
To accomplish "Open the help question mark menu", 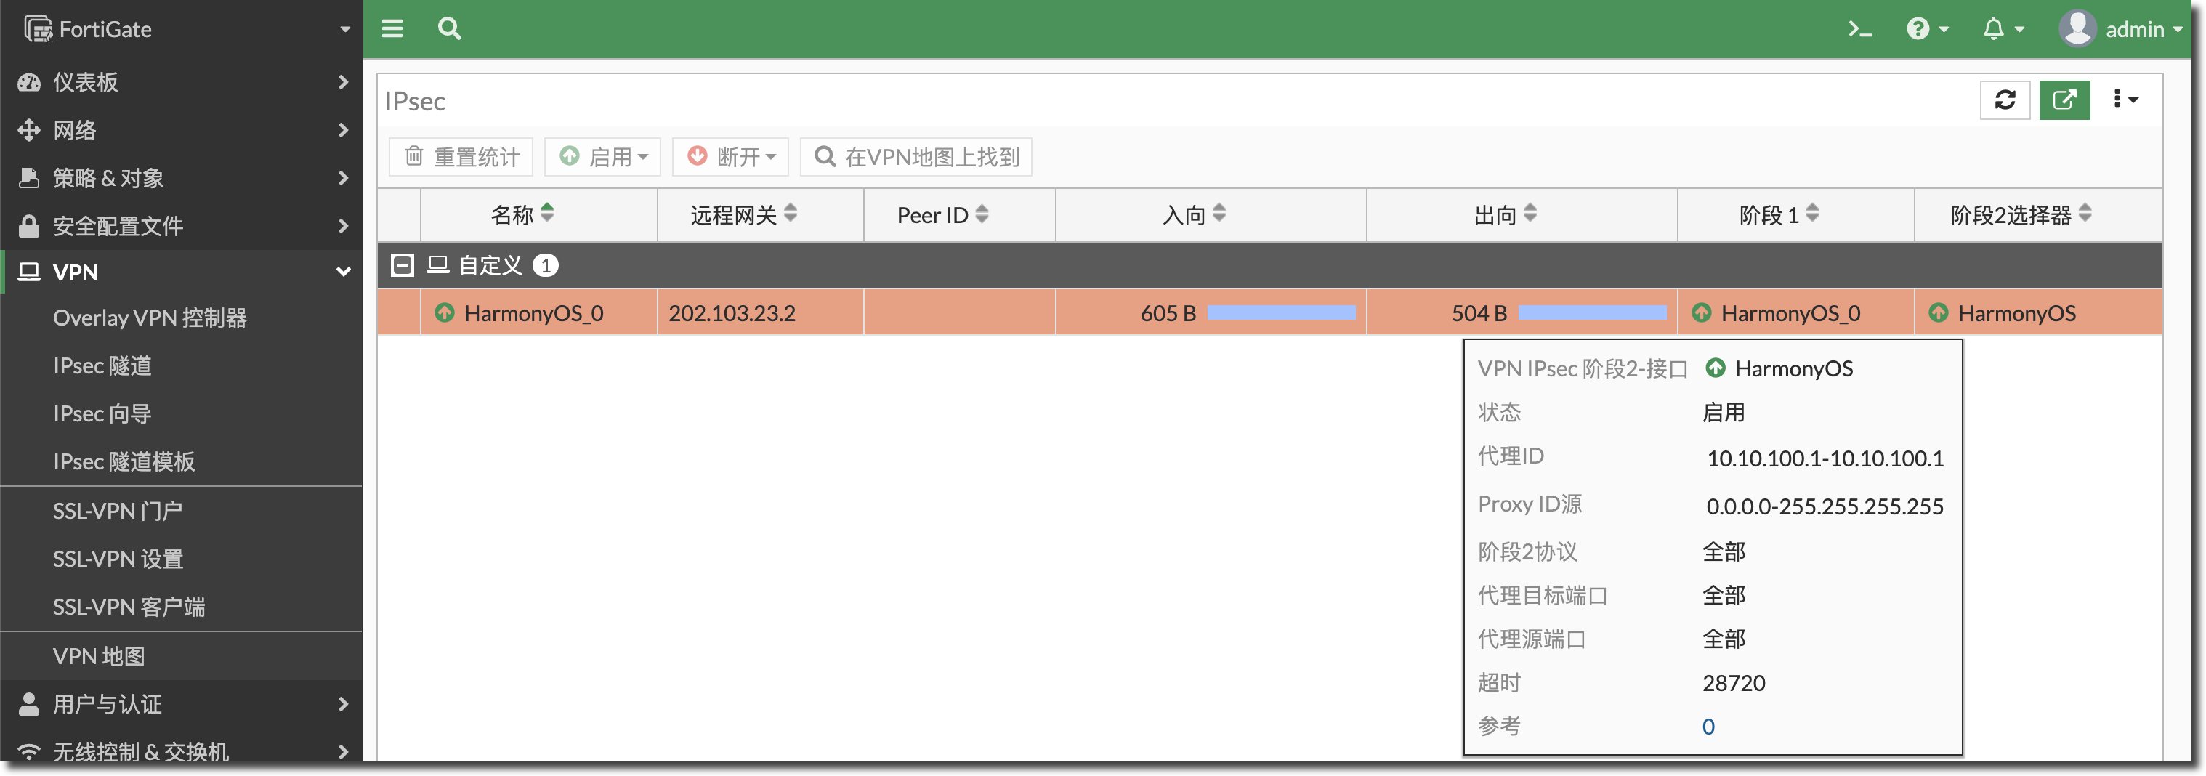I will 1927,29.
